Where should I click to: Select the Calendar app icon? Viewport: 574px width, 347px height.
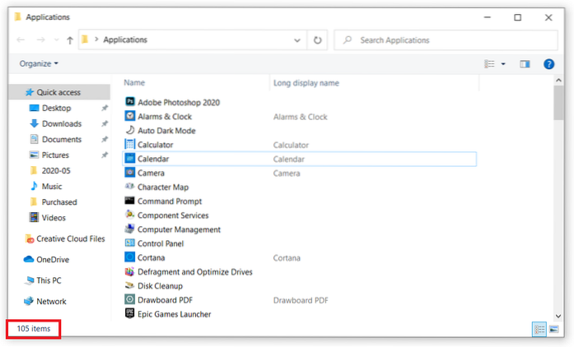click(129, 159)
